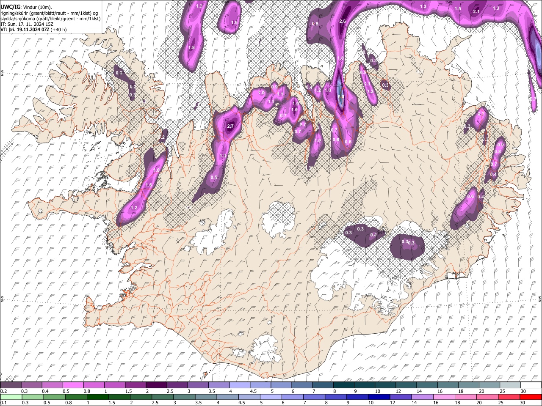Click the 'rigning/skúrir' legend description line

click(50, 13)
